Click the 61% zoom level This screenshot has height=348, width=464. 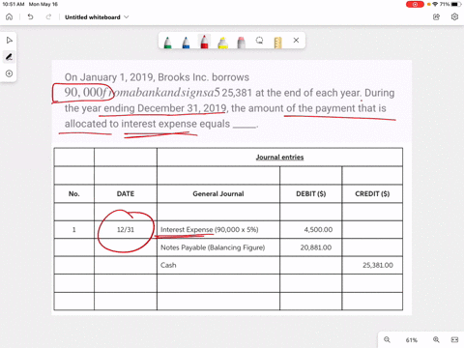click(412, 340)
